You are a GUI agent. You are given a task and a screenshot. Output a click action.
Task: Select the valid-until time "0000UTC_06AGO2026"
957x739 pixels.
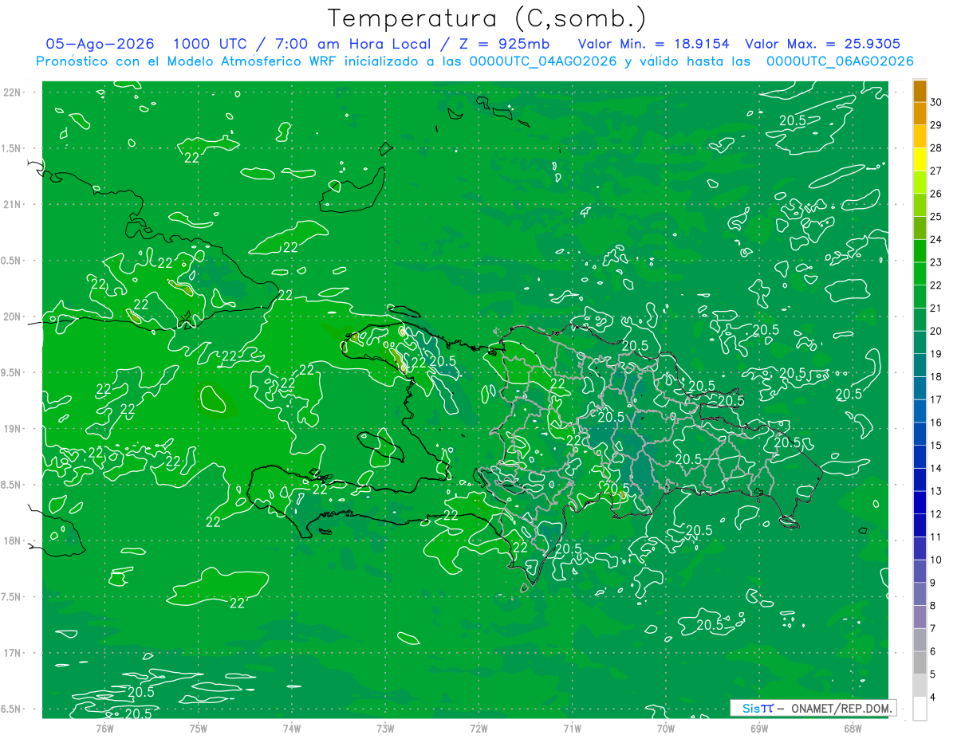(x=839, y=61)
